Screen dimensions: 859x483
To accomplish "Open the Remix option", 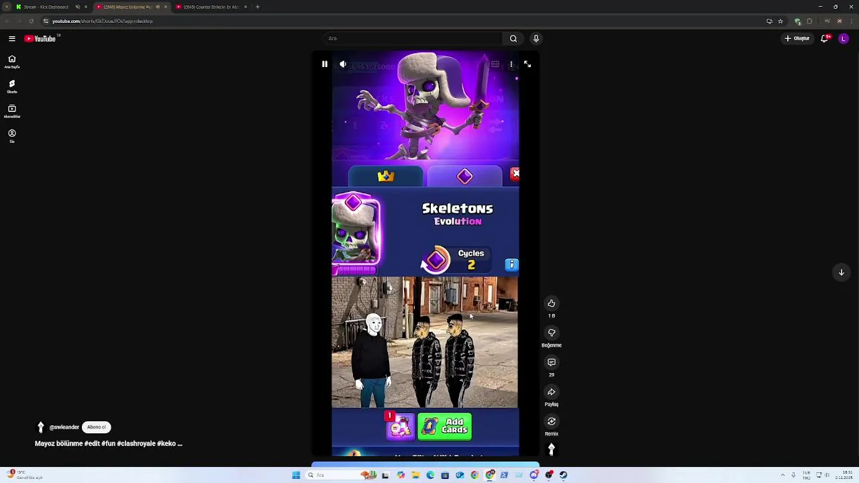I will [552, 421].
